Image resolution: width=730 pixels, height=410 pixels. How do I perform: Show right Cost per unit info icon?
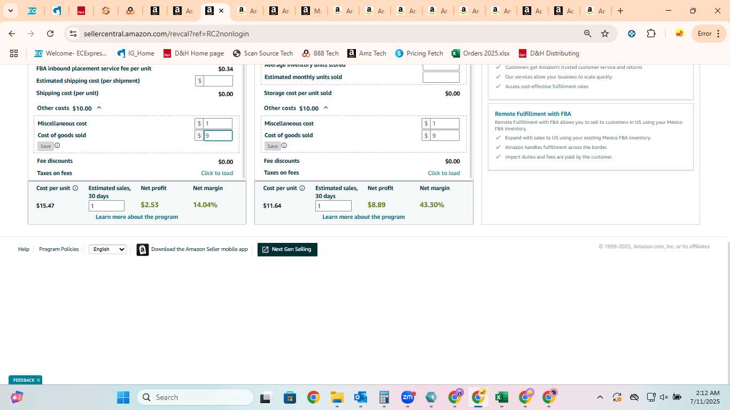302,188
